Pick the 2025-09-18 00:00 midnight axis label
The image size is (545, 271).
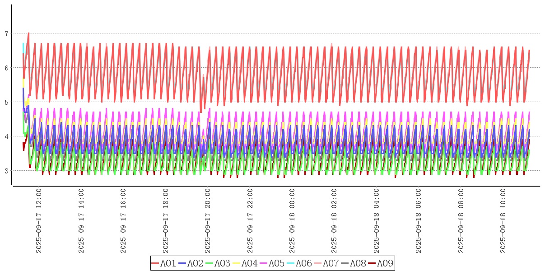tap(292, 221)
